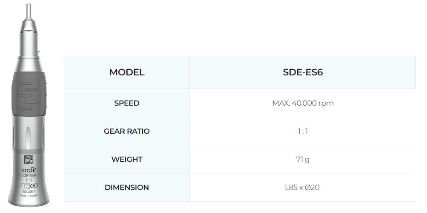Image resolution: width=427 pixels, height=213 pixels.
Task: Select the MODEL header cell
Action: tap(127, 72)
